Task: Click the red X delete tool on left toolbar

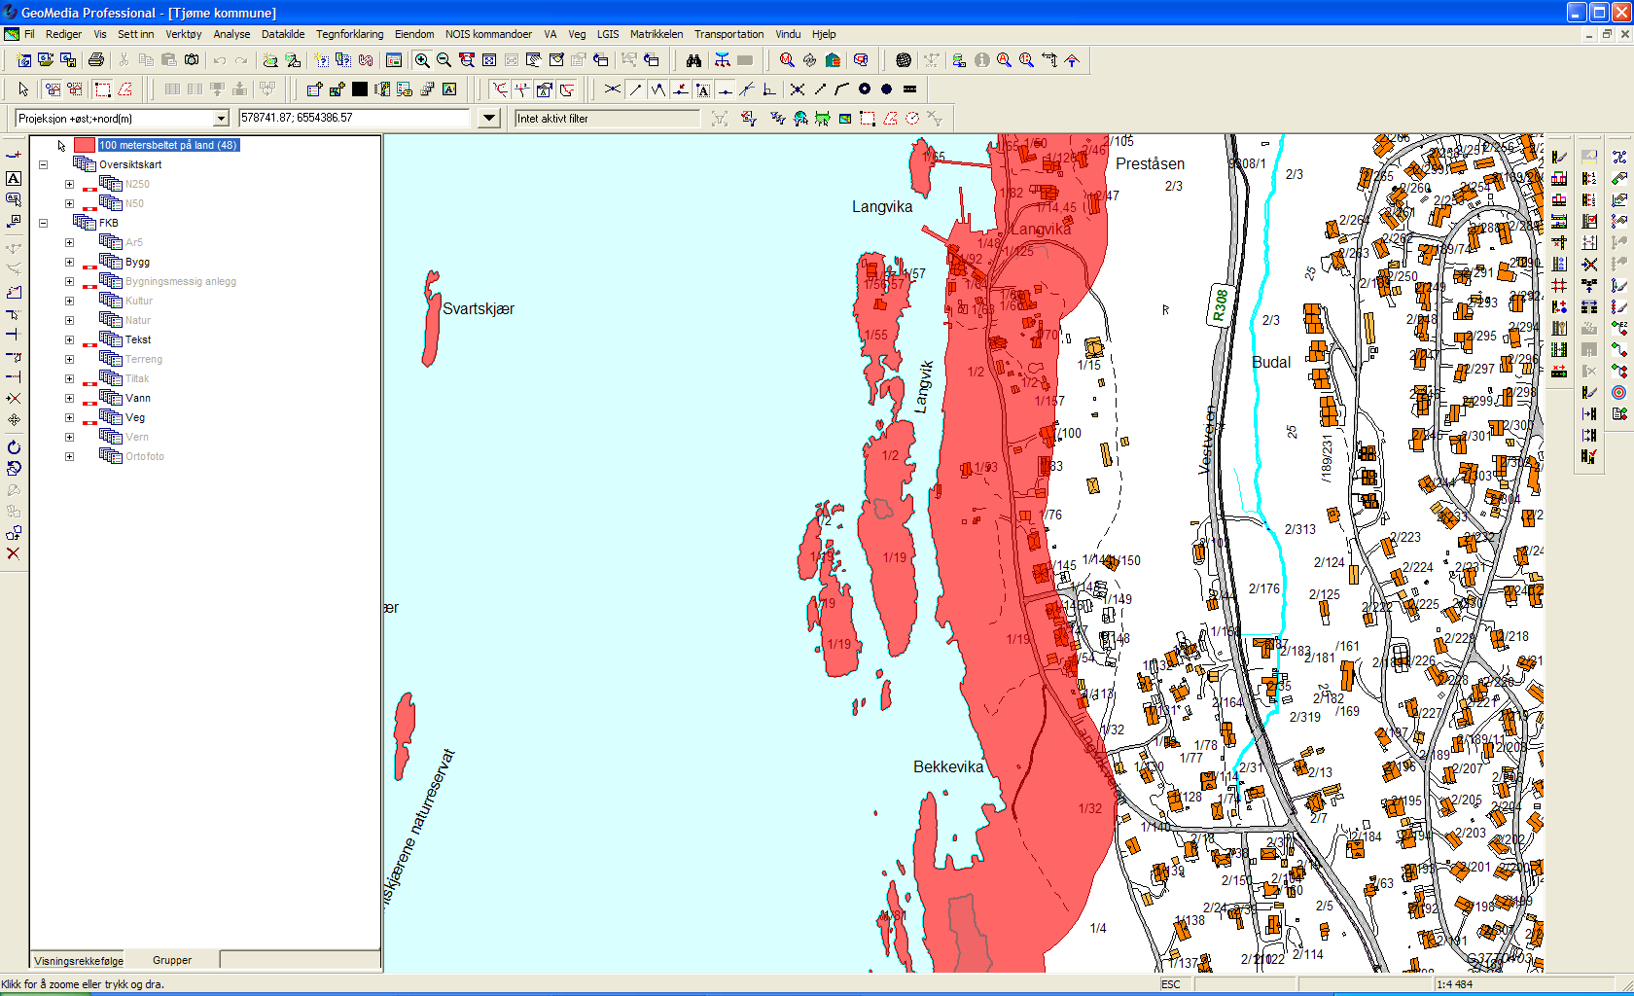Action: point(14,553)
